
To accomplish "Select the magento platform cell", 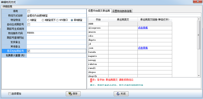I will [98, 56].
